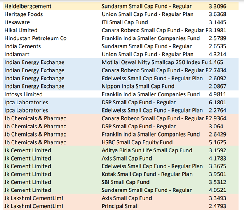The width and height of the screenshot is (244, 212).
Task: Select the SBI Small Cap Fund cell
Action: tap(125, 182)
